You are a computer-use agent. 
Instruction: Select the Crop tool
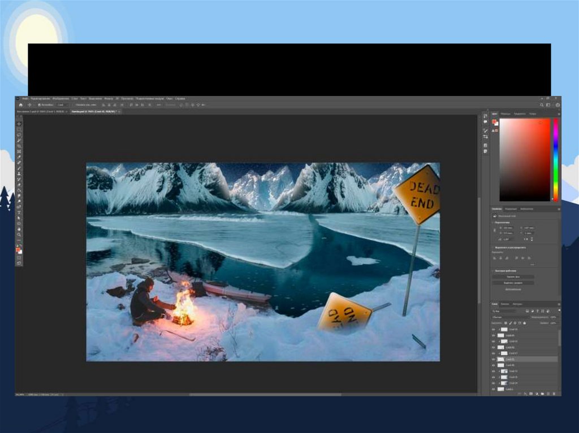coord(19,146)
